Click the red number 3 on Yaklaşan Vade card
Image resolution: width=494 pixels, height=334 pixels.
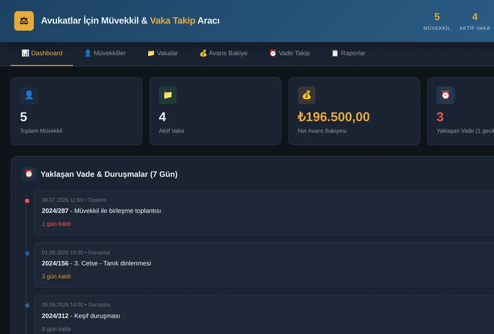pos(440,117)
